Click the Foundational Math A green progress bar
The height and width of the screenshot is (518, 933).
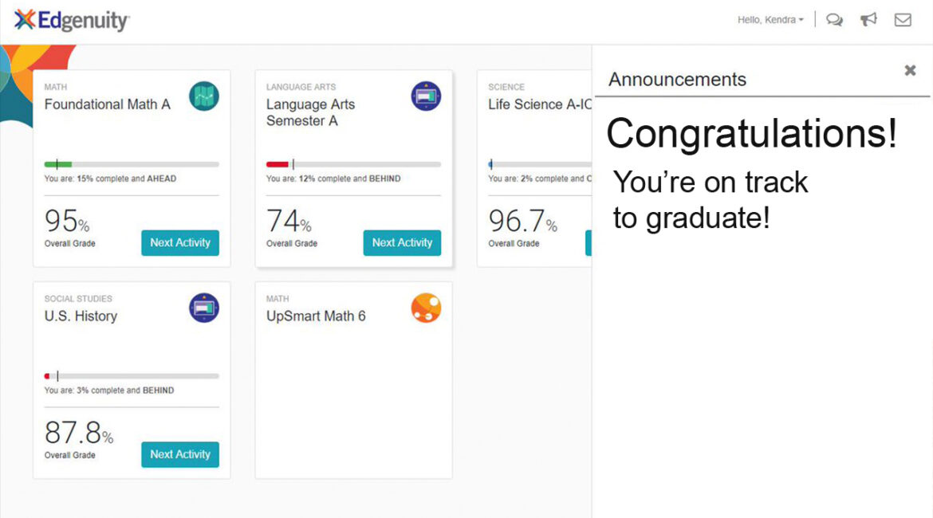[132, 164]
